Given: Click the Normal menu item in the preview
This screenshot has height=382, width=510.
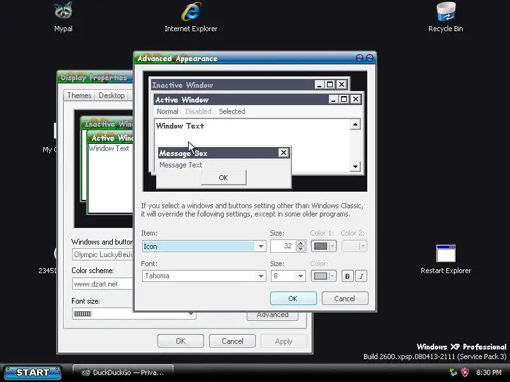Looking at the screenshot, I should pos(167,111).
